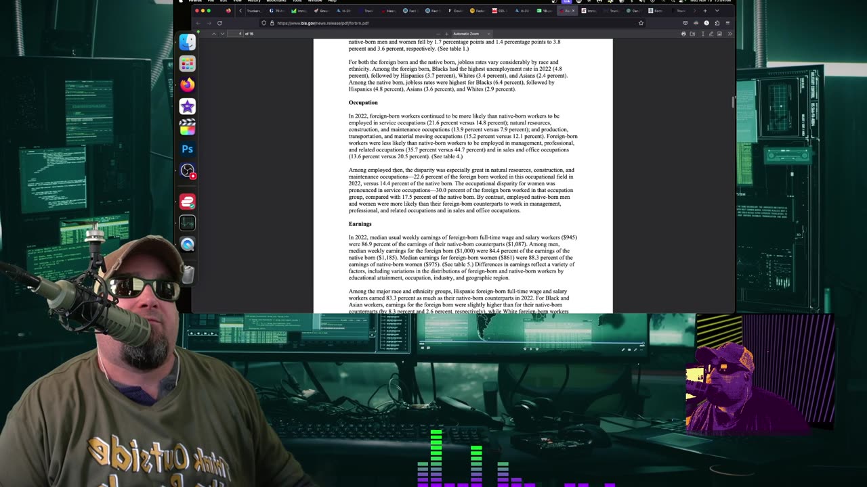Viewport: 867px width, 487px height.
Task: Open the Firefox hamburger application menu
Action: pyautogui.click(x=727, y=23)
